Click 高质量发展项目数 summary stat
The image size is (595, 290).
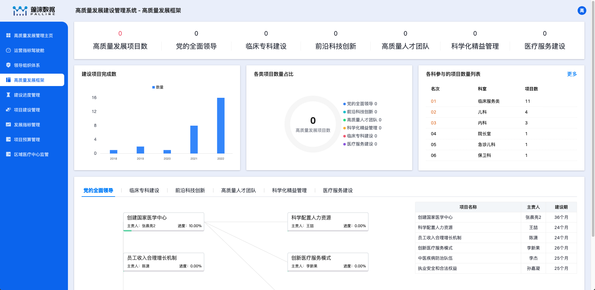tap(120, 41)
